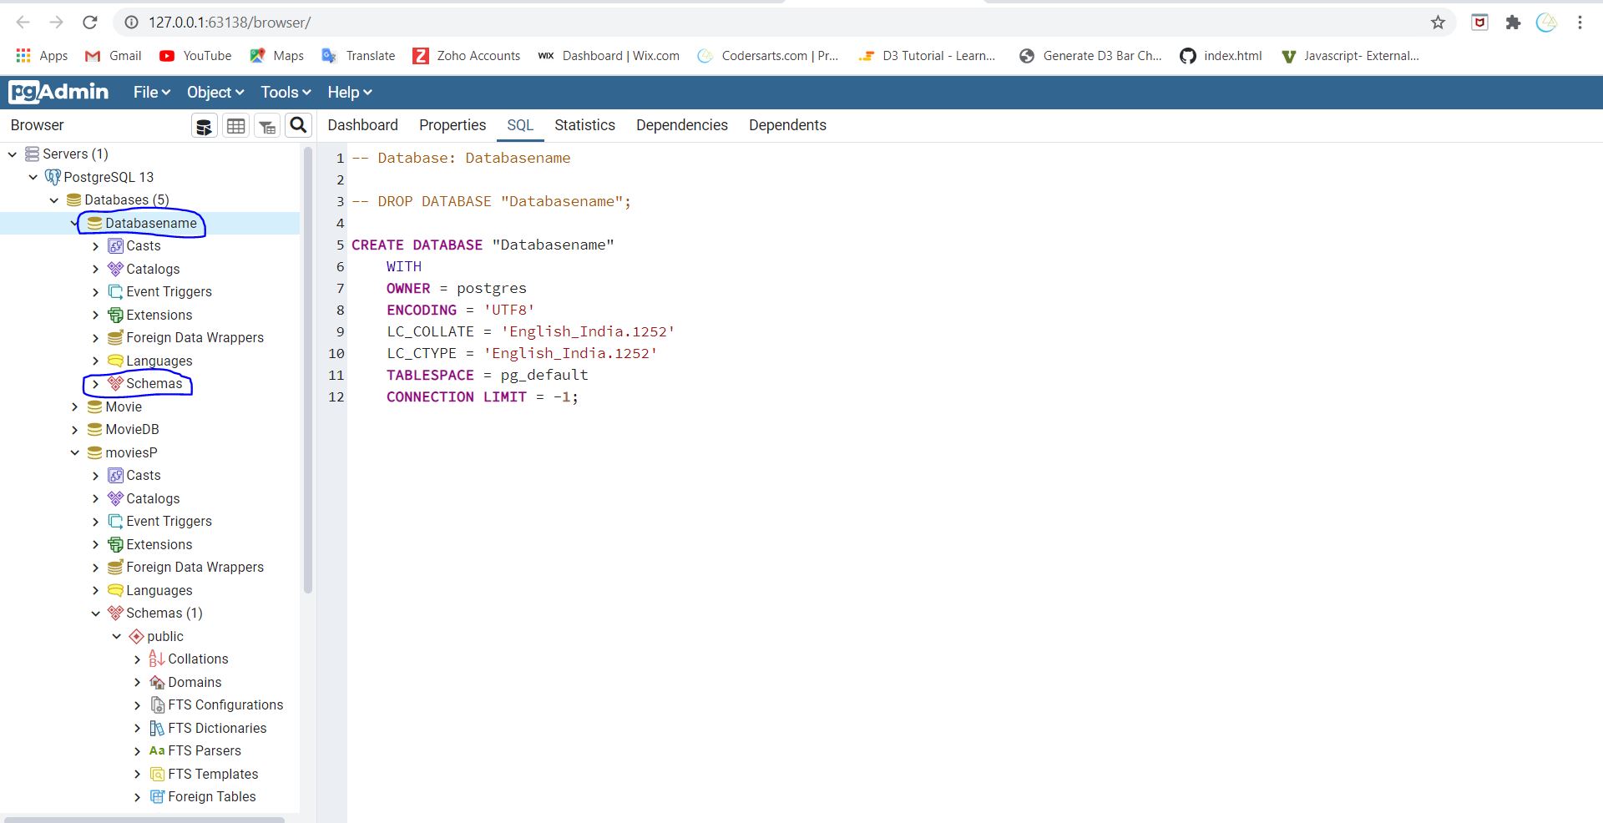Select Foreign Data Wrappers under moviesP
The width and height of the screenshot is (1603, 823).
[x=195, y=567]
